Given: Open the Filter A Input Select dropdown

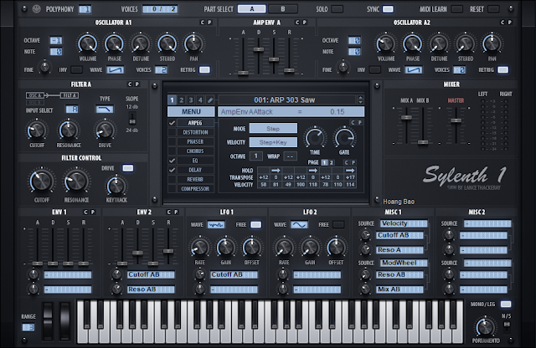Looking at the screenshot, I should (x=72, y=110).
